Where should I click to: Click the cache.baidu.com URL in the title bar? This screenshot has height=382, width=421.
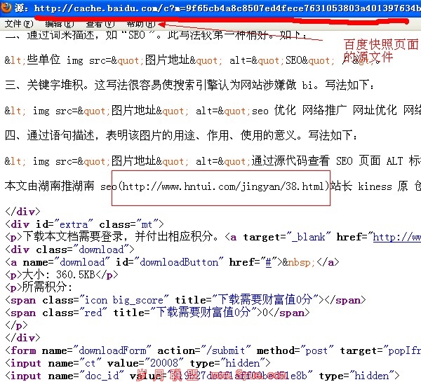[x=227, y=8]
